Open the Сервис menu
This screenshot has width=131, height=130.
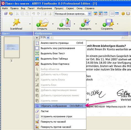point(70,8)
